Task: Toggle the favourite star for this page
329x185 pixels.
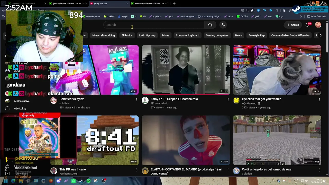Action: click(252, 10)
